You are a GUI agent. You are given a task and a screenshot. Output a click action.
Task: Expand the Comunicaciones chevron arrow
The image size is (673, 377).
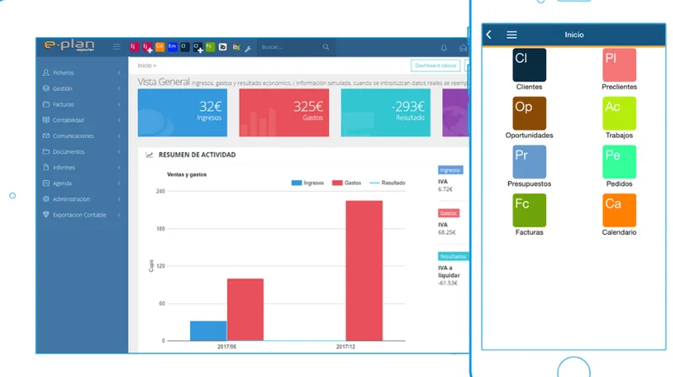(x=119, y=136)
